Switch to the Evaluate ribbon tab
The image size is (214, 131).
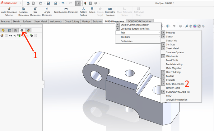97,22
